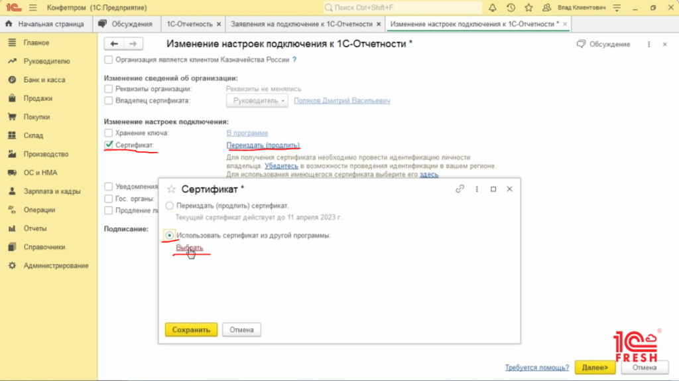Close Заявления на подключение tab

[379, 25]
